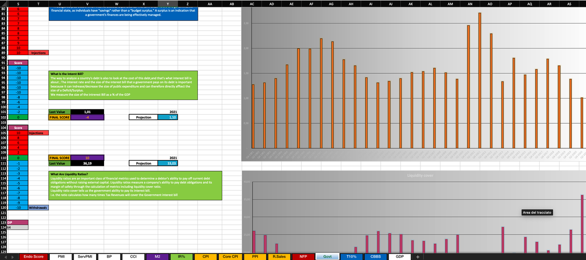Viewport: 586px width, 260px height.
Task: Click the next sheet navigation arrow
Action: tap(12, 257)
